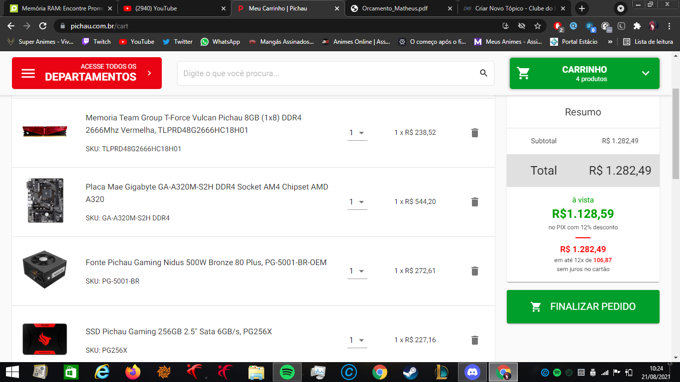Open the Memoria Team Group T-Force Vulcan product link
The height and width of the screenshot is (382, 680).
(194, 124)
